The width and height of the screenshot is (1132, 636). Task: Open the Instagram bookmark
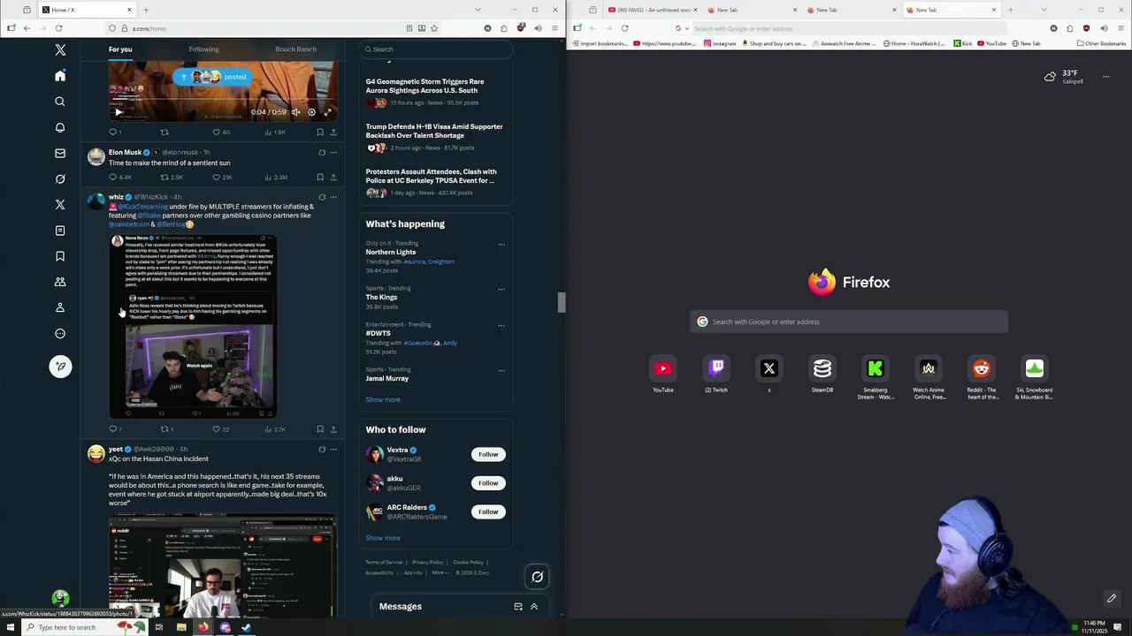coord(720,43)
